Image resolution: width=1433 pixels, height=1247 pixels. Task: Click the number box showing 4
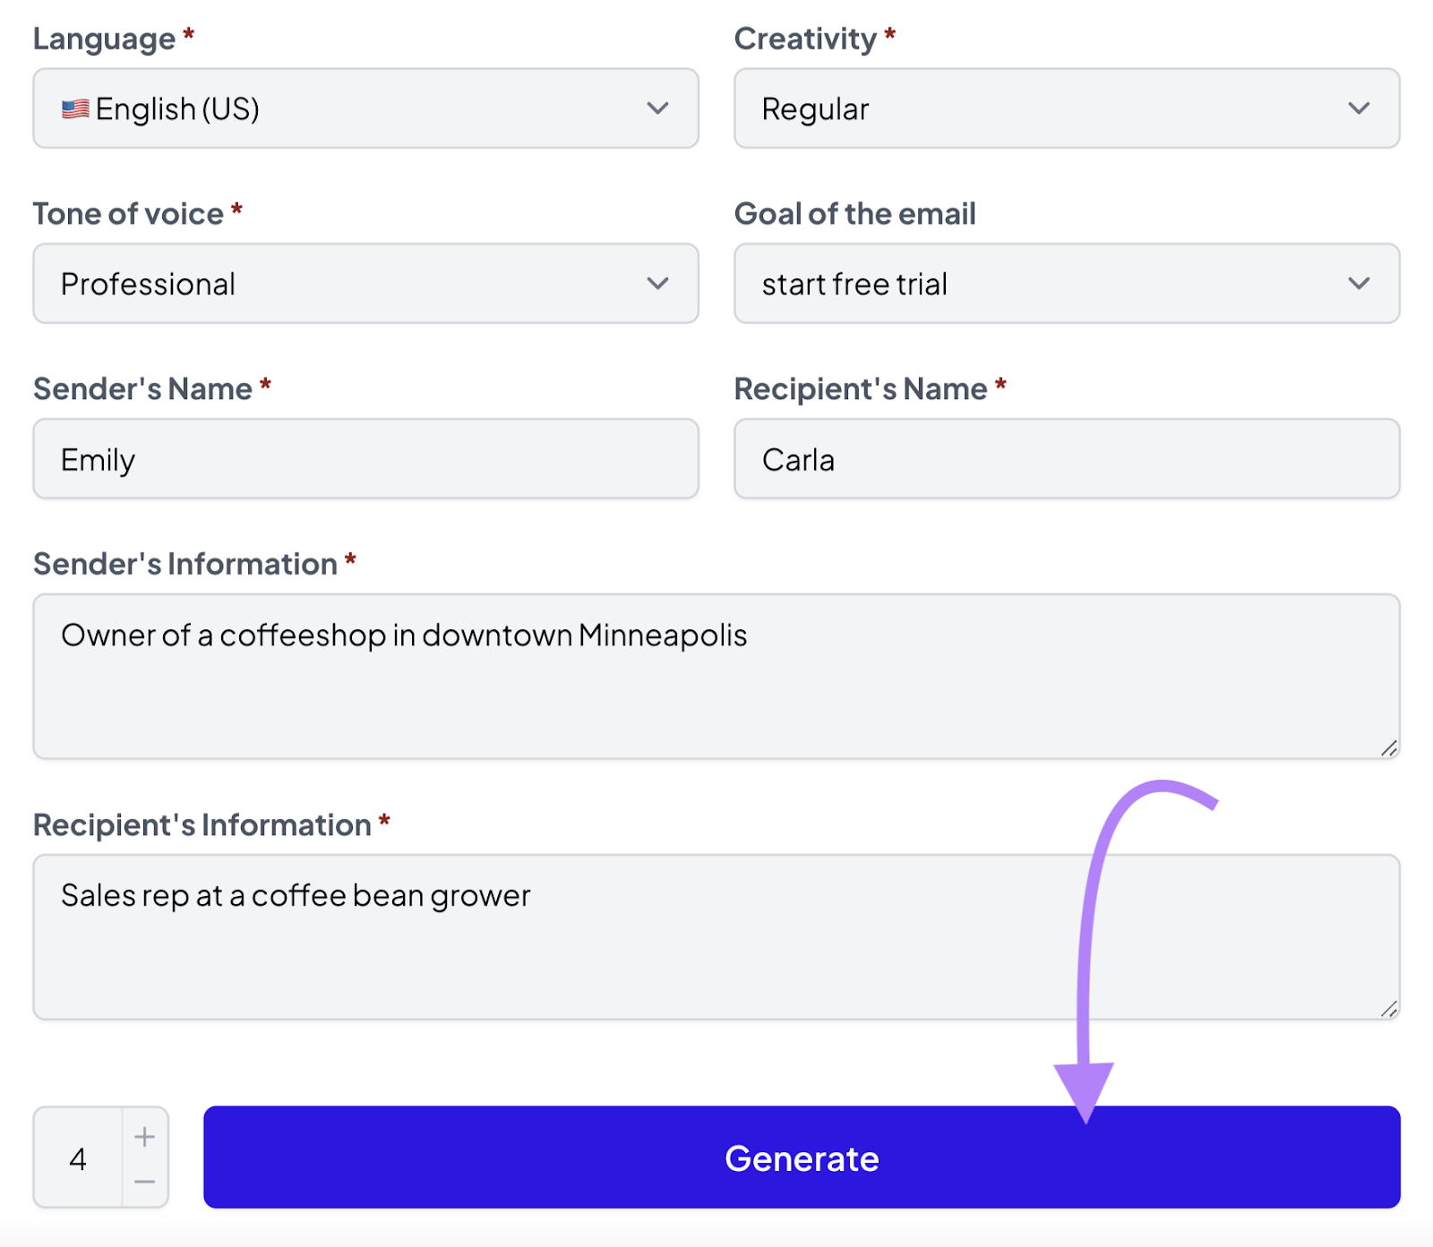(79, 1159)
